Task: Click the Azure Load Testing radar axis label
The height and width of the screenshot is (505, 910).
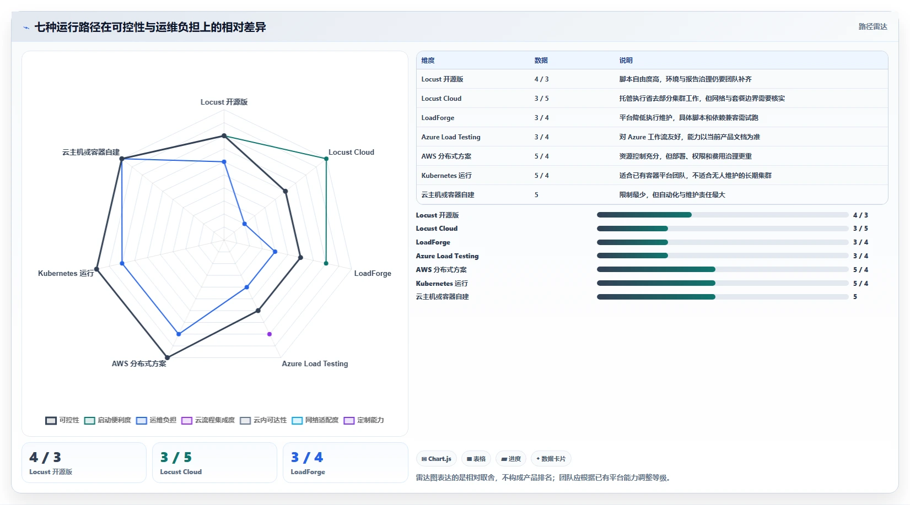Action: [x=315, y=363]
